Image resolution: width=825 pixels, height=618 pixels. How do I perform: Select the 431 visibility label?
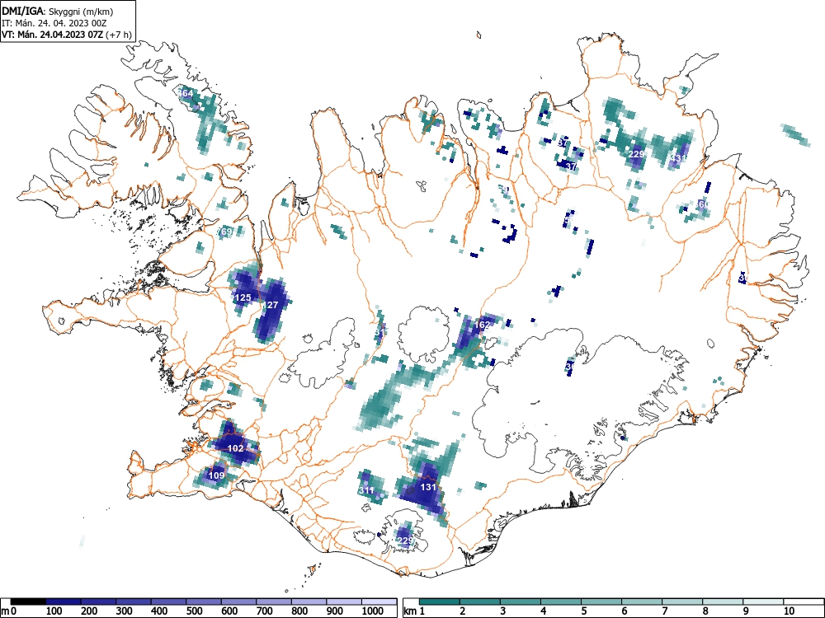coord(679,157)
